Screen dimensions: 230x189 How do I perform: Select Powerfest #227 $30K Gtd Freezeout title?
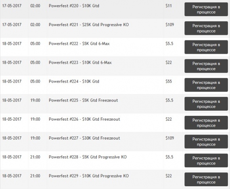point(84,138)
